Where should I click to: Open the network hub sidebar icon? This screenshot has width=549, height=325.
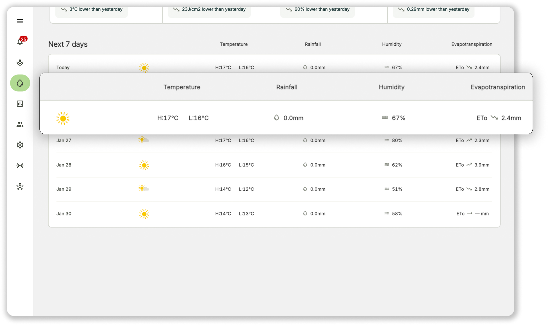tap(20, 186)
